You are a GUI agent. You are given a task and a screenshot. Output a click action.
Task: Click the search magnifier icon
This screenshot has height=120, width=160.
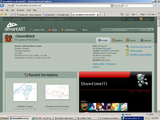155,6
